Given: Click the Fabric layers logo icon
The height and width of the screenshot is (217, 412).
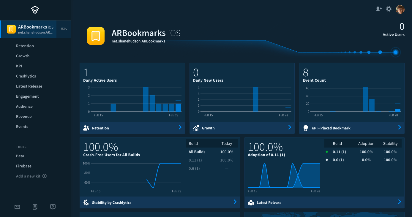Looking at the screenshot, I should pos(35,10).
